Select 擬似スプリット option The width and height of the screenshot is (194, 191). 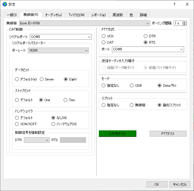pos(169,105)
